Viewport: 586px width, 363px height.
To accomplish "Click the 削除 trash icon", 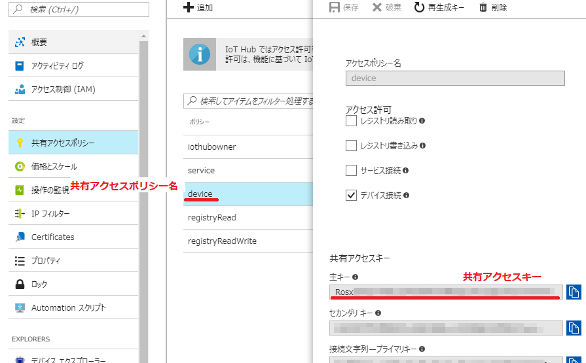I will (x=483, y=7).
